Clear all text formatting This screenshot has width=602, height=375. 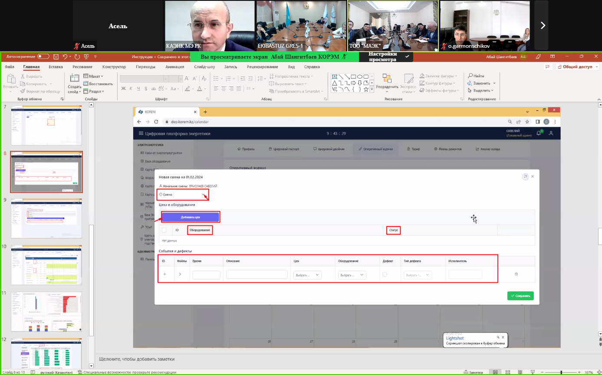(x=203, y=79)
